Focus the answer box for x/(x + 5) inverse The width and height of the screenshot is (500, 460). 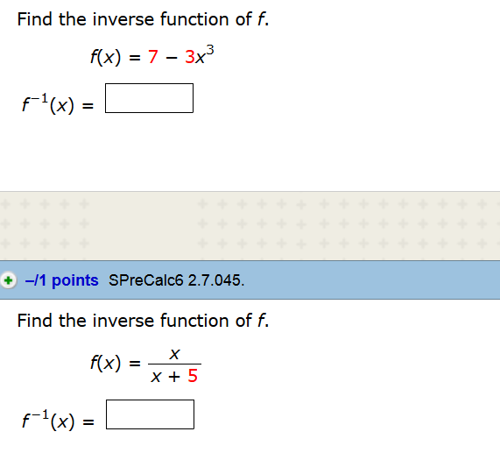(151, 414)
